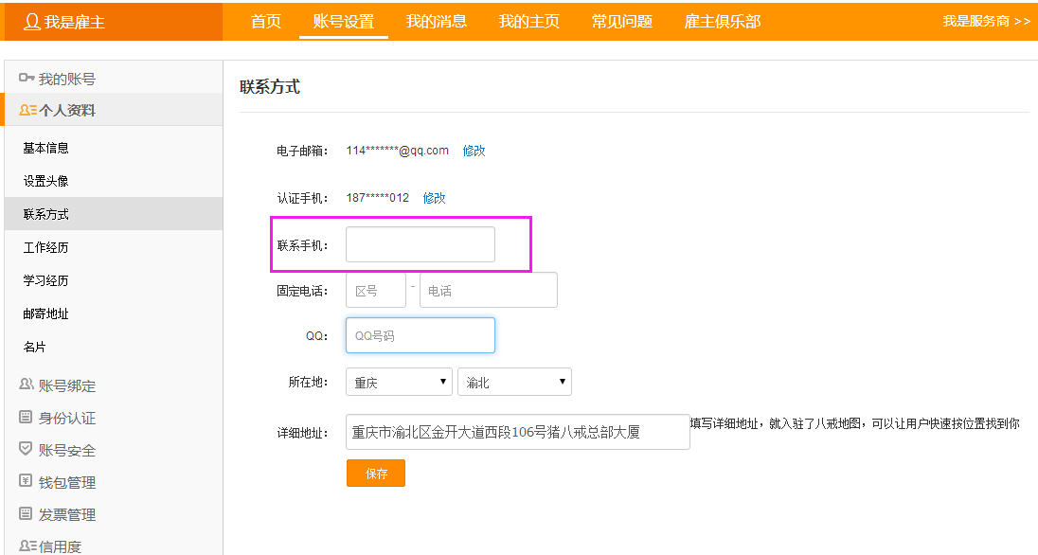
Task: Open 雇主俱乐部 in the top menu
Action: pos(723,21)
